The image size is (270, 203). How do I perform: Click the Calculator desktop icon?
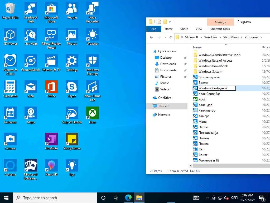pos(10,89)
